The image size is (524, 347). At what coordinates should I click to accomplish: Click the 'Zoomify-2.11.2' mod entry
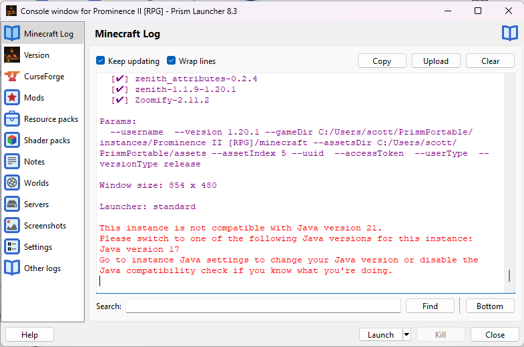click(172, 100)
